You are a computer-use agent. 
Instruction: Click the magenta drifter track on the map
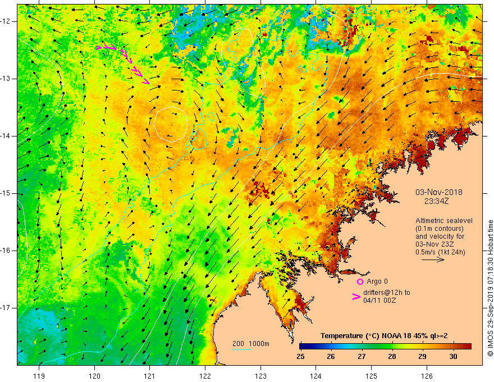[123, 64]
